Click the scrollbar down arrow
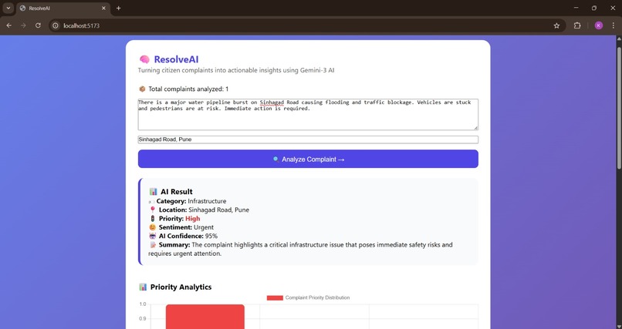 (x=618, y=326)
